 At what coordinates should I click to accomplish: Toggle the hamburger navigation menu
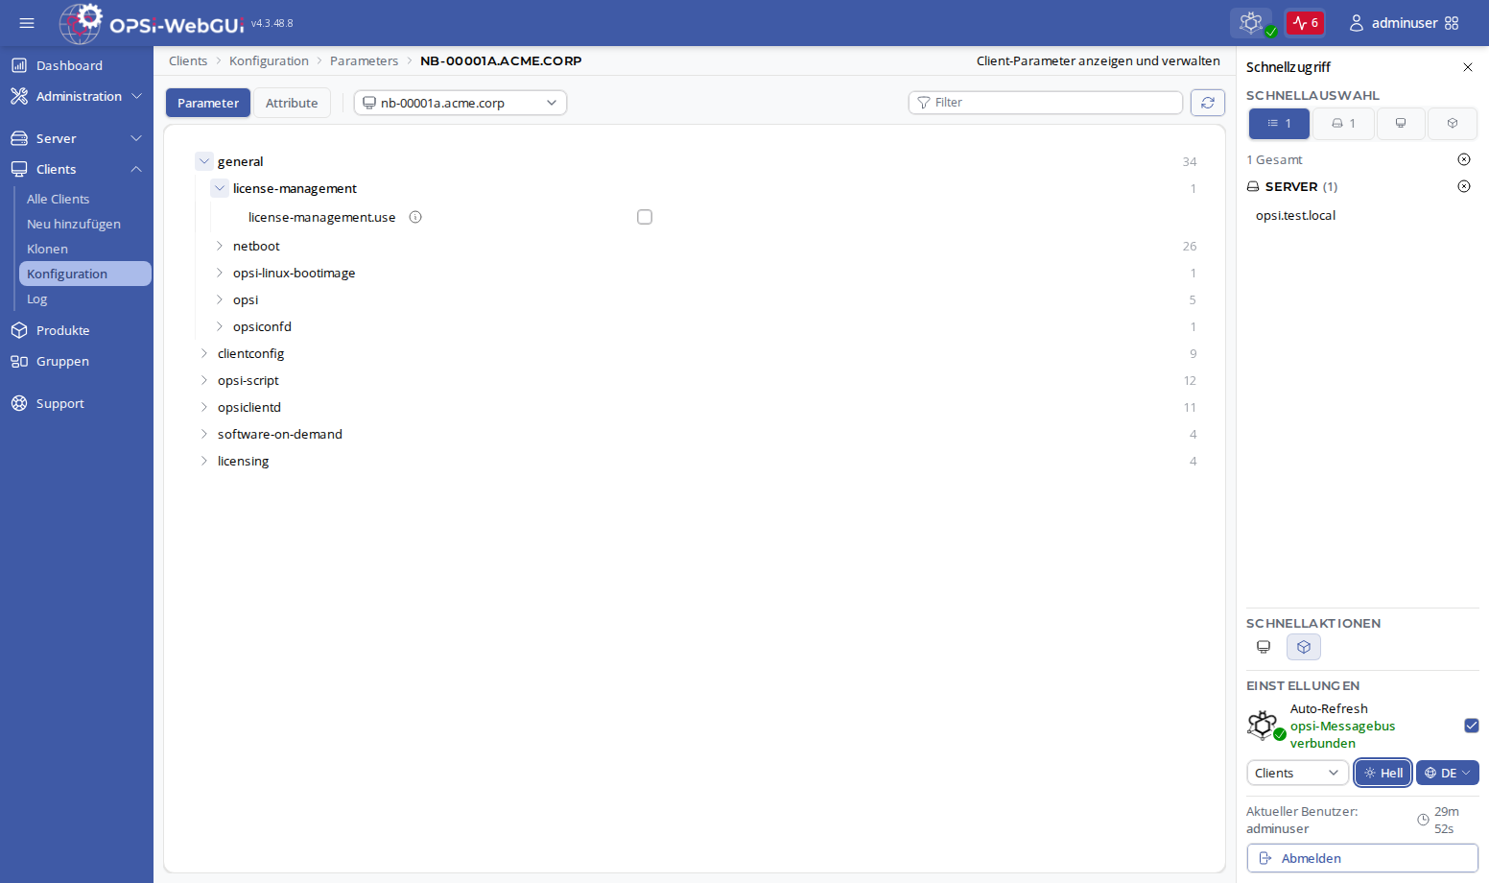click(x=27, y=23)
